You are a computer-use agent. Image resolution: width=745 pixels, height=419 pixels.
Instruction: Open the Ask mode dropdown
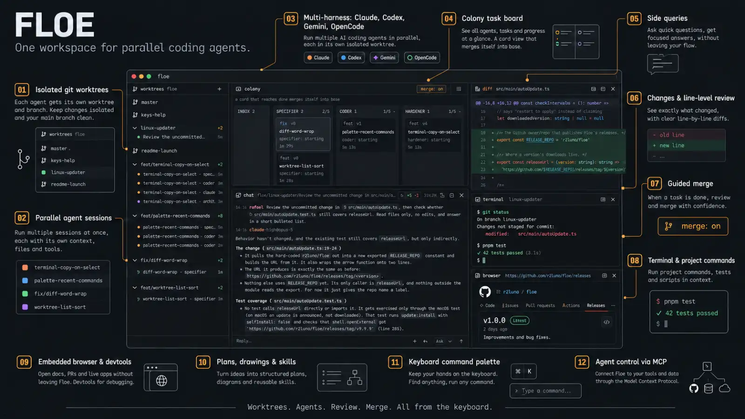point(443,341)
